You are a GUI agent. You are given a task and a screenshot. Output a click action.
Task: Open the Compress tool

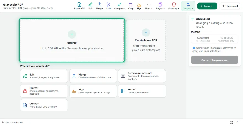coord(120,6)
